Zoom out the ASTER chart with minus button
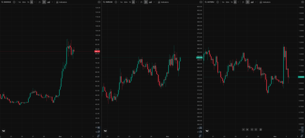 [x=243, y=129]
